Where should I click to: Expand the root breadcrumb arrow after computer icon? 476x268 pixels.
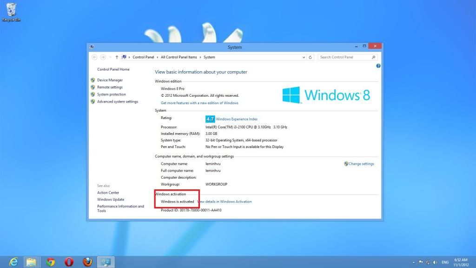pyautogui.click(x=129, y=57)
